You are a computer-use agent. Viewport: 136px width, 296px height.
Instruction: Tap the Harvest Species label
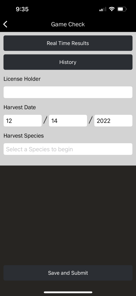[x=24, y=136]
